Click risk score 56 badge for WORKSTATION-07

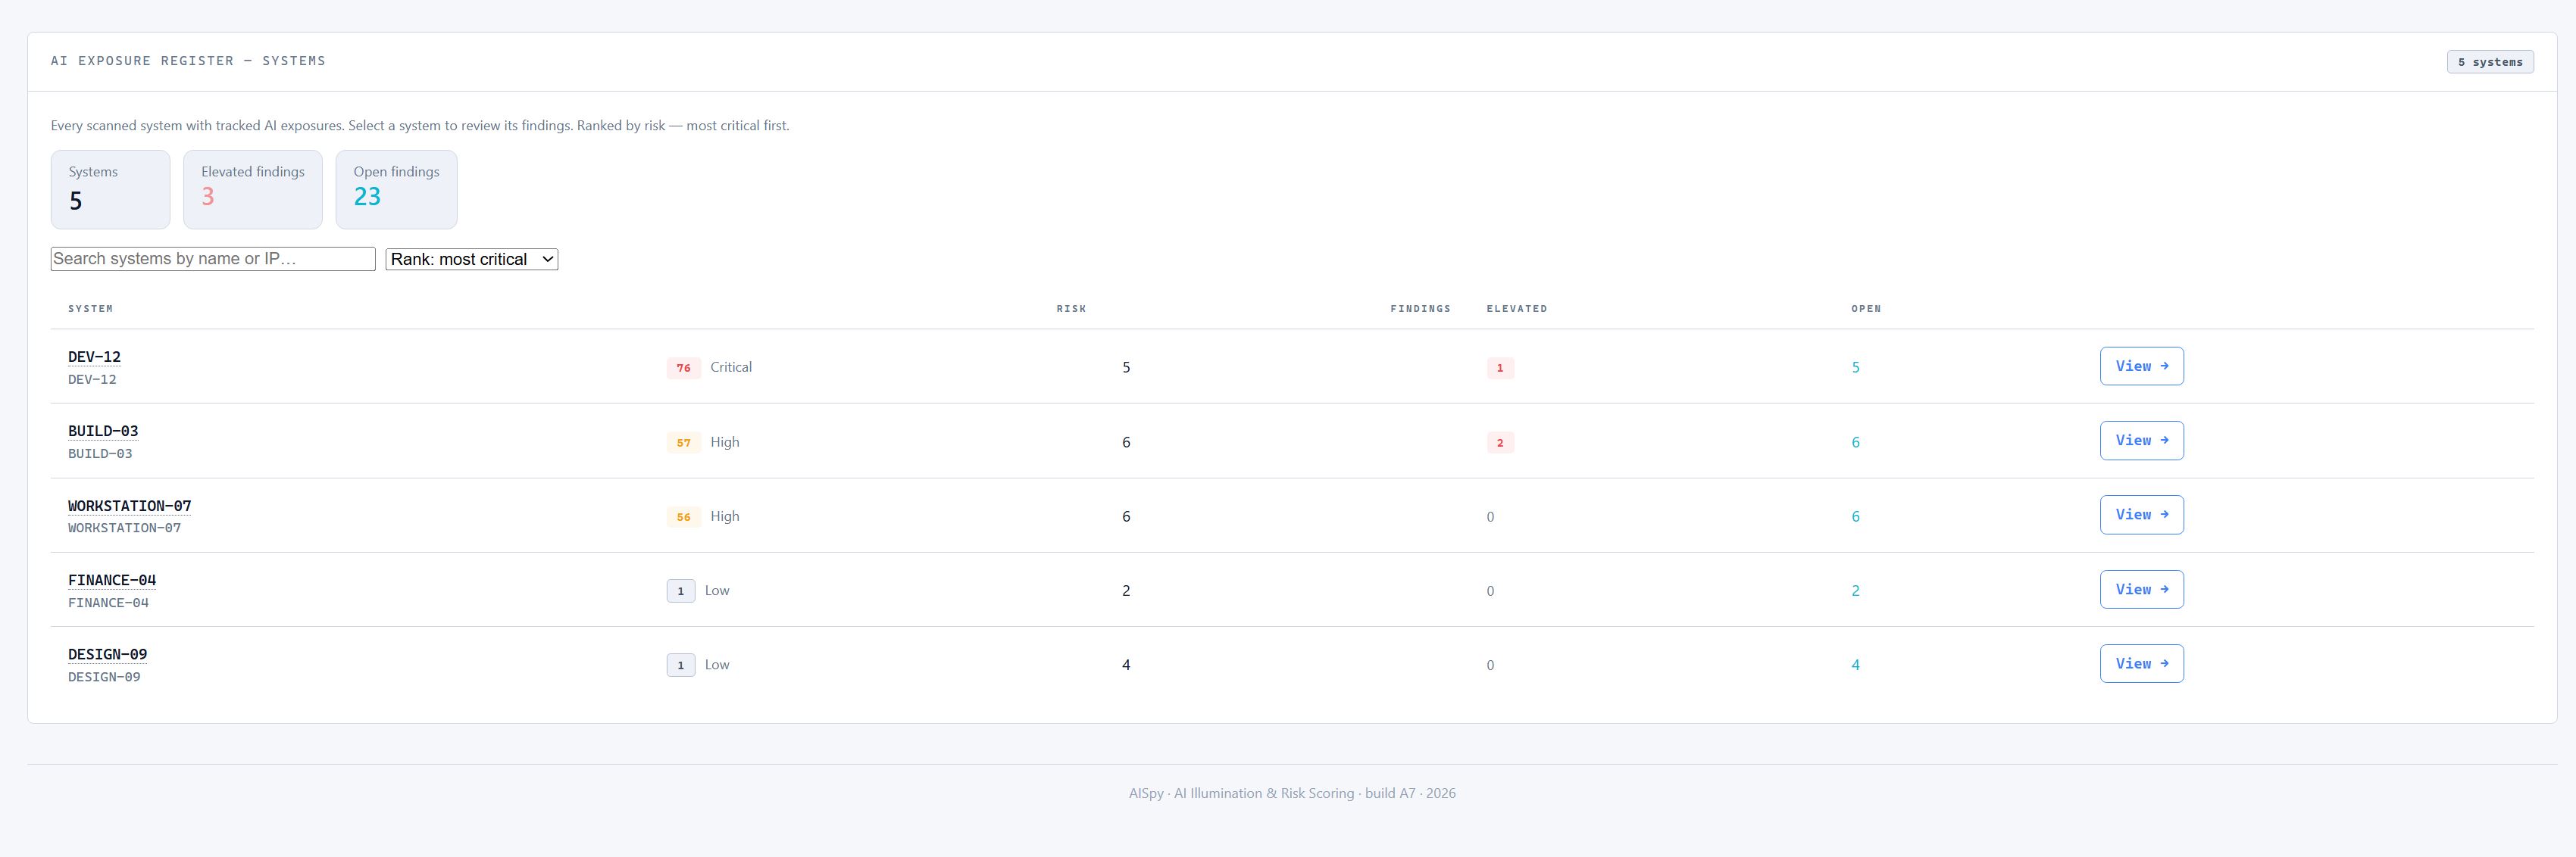coord(684,516)
